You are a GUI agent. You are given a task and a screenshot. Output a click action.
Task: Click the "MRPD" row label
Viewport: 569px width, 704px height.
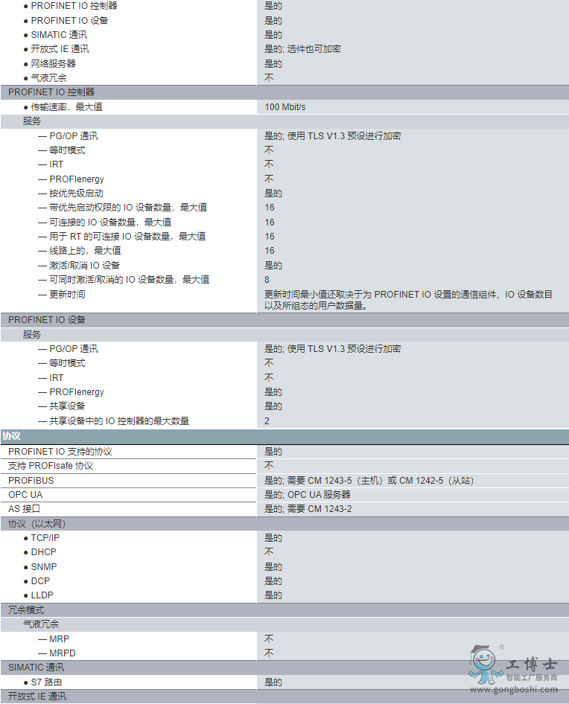tap(63, 653)
